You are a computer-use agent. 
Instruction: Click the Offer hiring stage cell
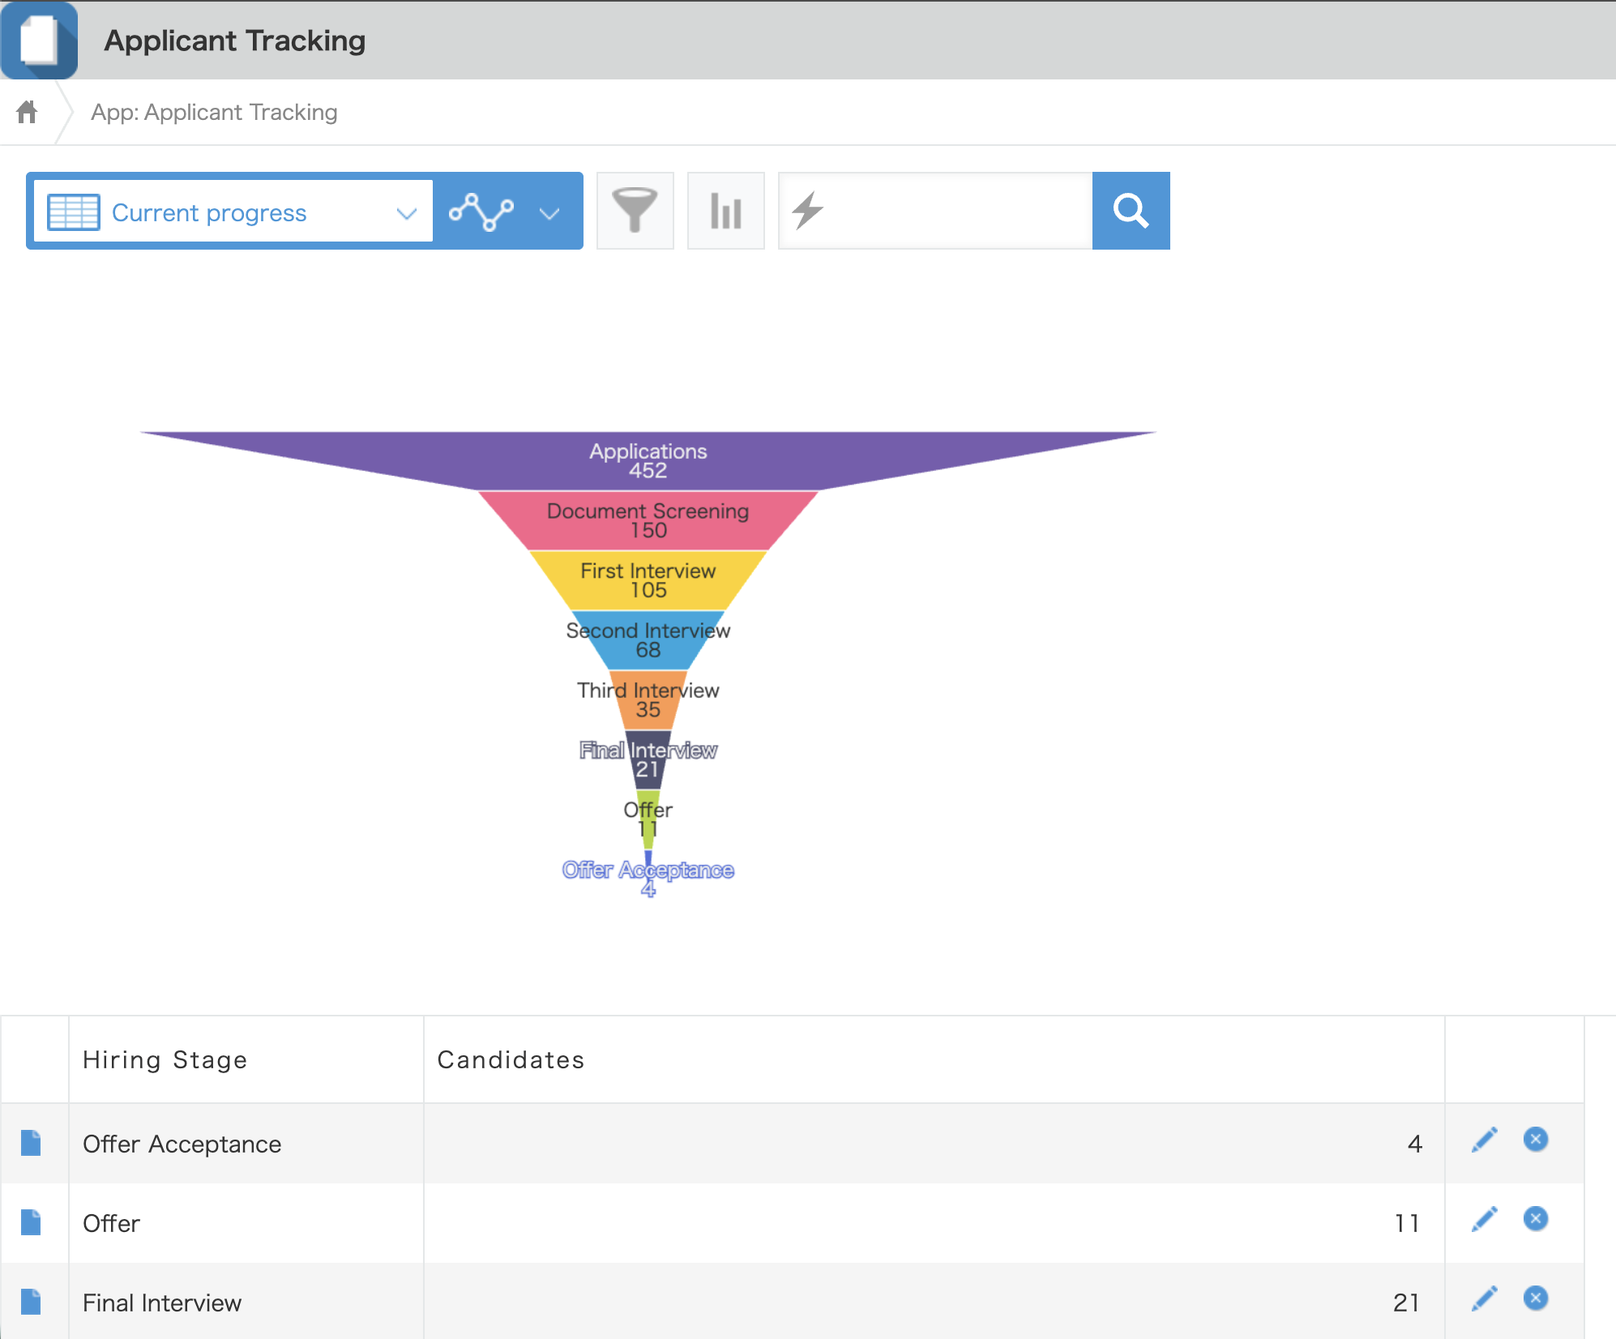[x=246, y=1223]
